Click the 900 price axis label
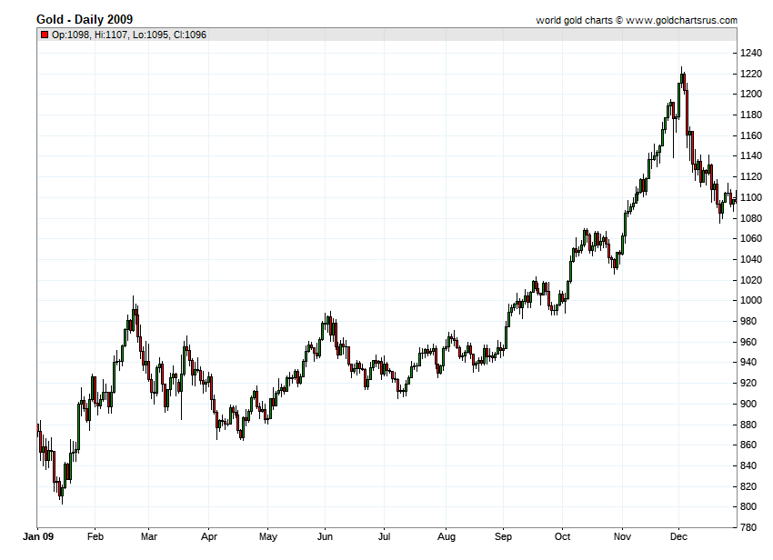Screen dimensions: 773x560 (x=748, y=404)
